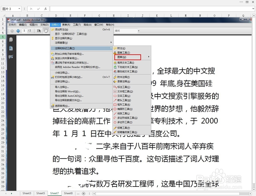Switch to Sheet5 tab

point(41,193)
